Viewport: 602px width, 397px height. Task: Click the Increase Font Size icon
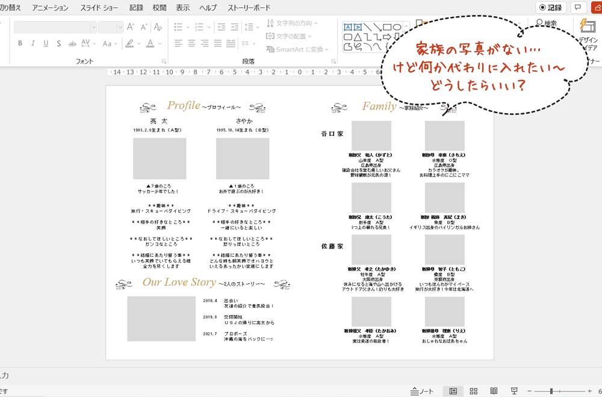click(129, 26)
